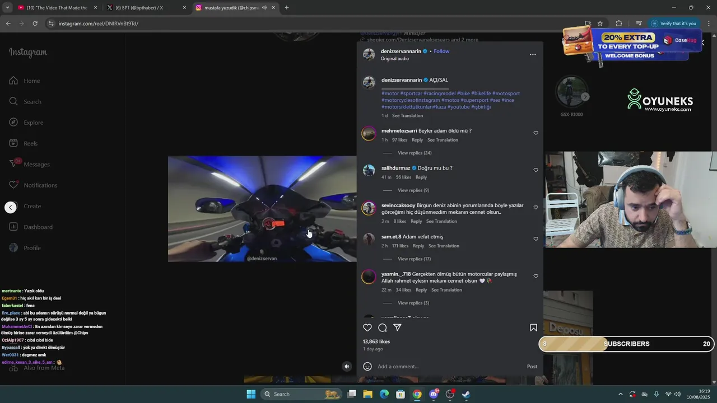Go back in browser history

8,24
